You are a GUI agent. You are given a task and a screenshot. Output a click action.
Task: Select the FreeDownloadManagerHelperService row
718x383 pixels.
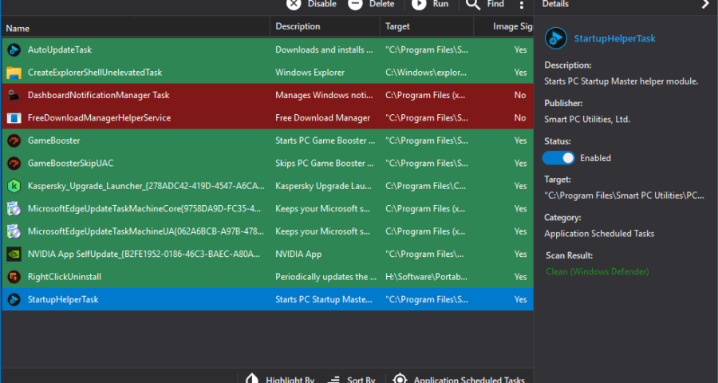pyautogui.click(x=267, y=118)
